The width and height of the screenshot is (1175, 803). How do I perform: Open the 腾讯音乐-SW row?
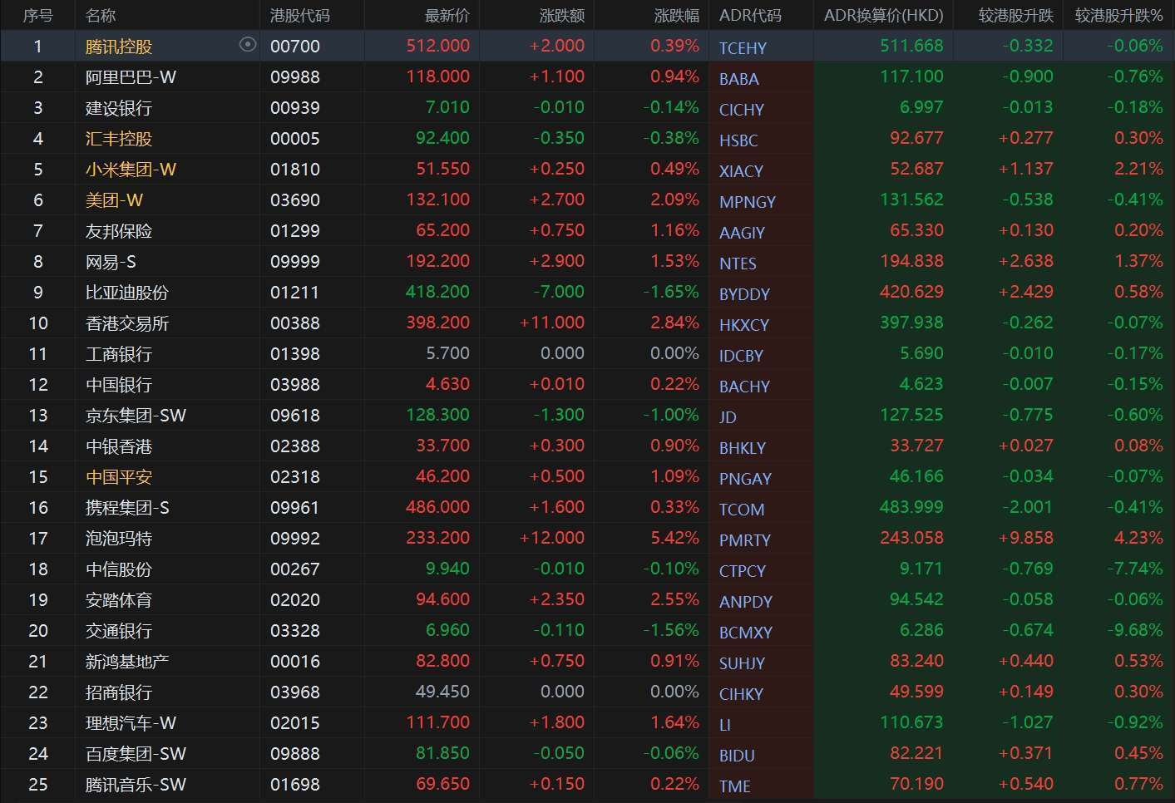pos(587,785)
